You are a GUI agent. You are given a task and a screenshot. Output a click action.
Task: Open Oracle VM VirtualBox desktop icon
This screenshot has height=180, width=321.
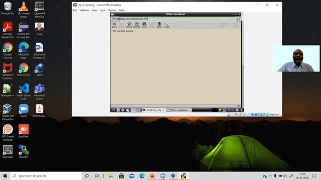click(8, 112)
